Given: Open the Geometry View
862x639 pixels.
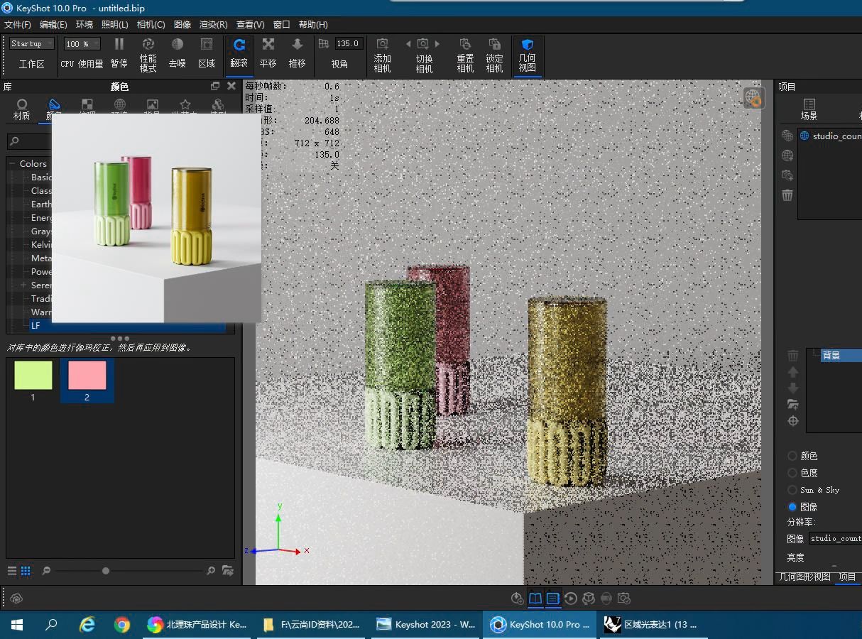Looking at the screenshot, I should (527, 45).
